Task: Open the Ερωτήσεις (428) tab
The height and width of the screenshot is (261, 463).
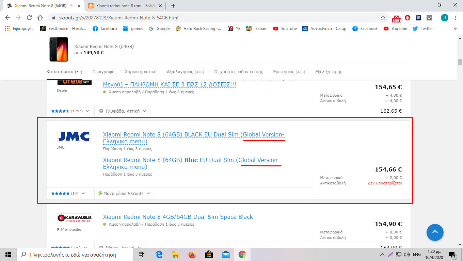Action: point(289,72)
